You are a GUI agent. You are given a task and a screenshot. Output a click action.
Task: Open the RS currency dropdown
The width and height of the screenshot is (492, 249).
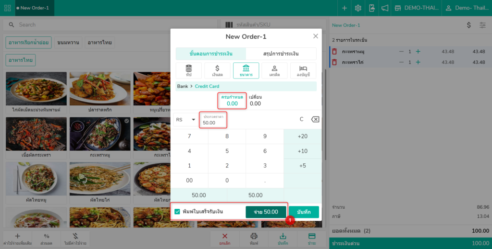coord(185,120)
